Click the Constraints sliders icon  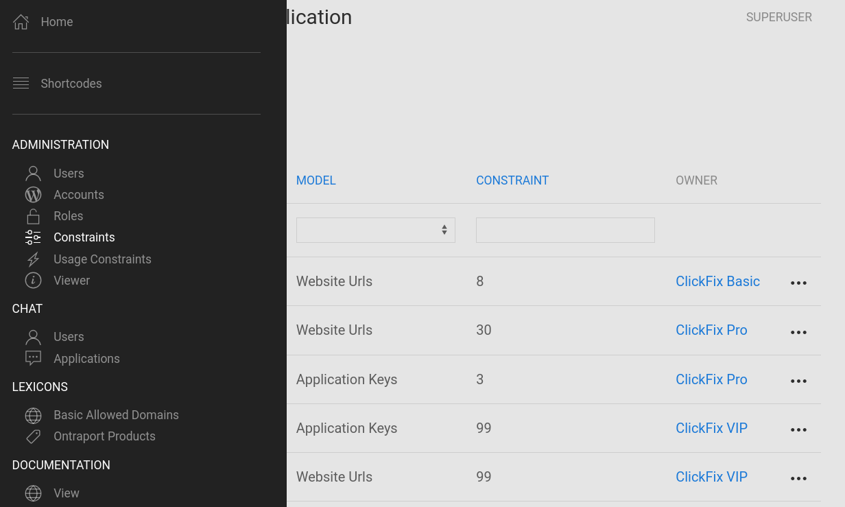click(33, 237)
